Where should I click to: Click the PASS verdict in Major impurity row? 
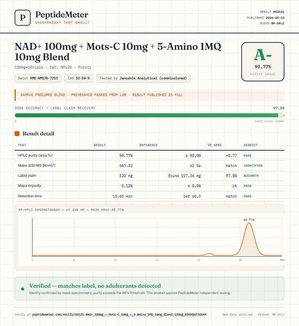[x=248, y=186]
